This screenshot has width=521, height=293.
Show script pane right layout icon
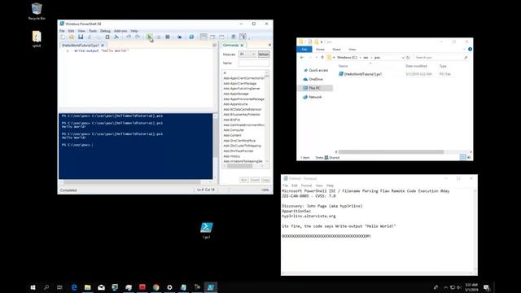[x=212, y=37]
